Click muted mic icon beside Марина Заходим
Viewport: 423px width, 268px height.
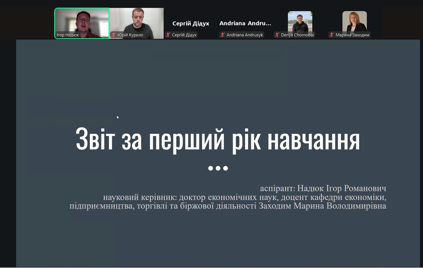click(x=332, y=35)
